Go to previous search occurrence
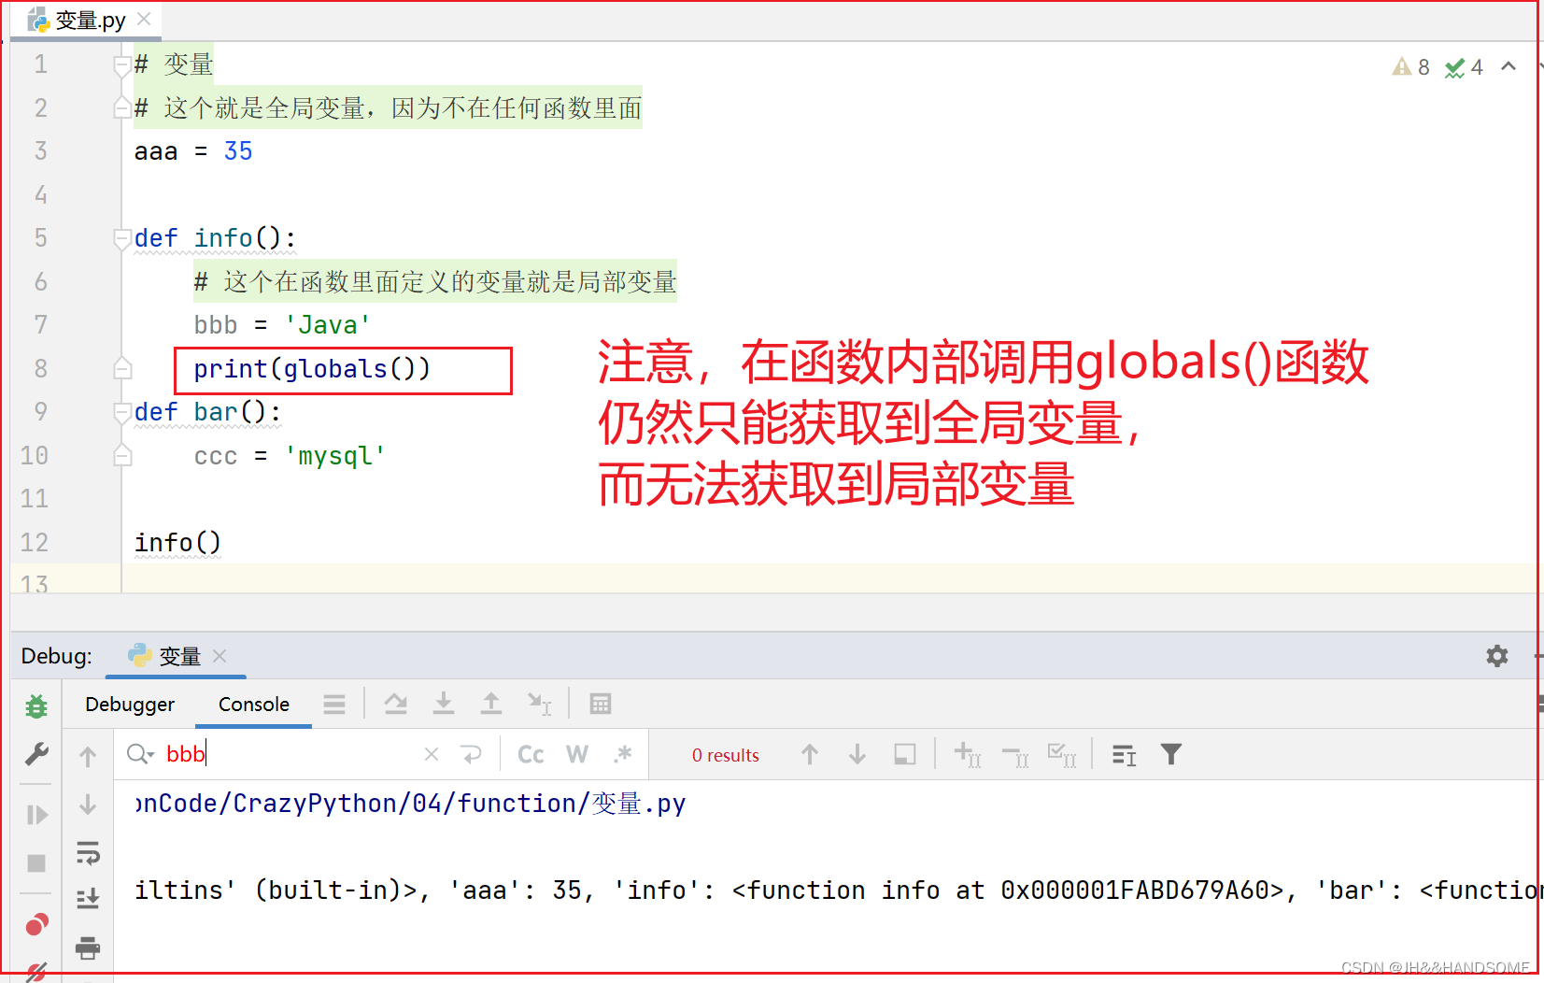Screen dimensions: 1544x983 click(810, 754)
